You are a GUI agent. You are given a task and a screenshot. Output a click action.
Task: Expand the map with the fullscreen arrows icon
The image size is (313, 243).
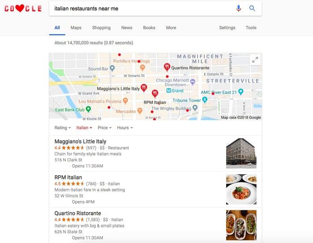tap(255, 59)
